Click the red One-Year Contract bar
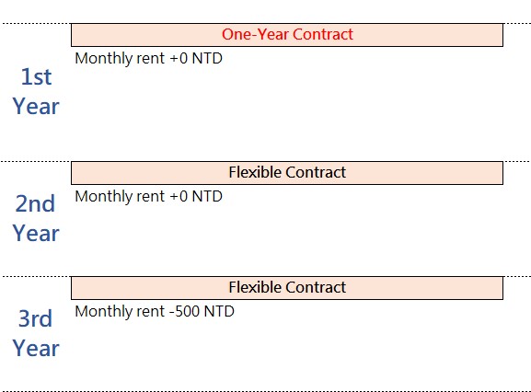The width and height of the screenshot is (531, 392). [287, 35]
